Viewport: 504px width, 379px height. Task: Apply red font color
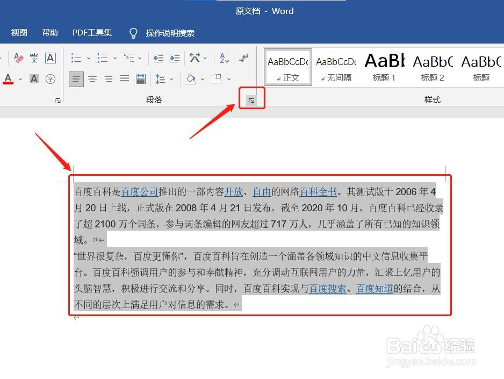coord(9,79)
